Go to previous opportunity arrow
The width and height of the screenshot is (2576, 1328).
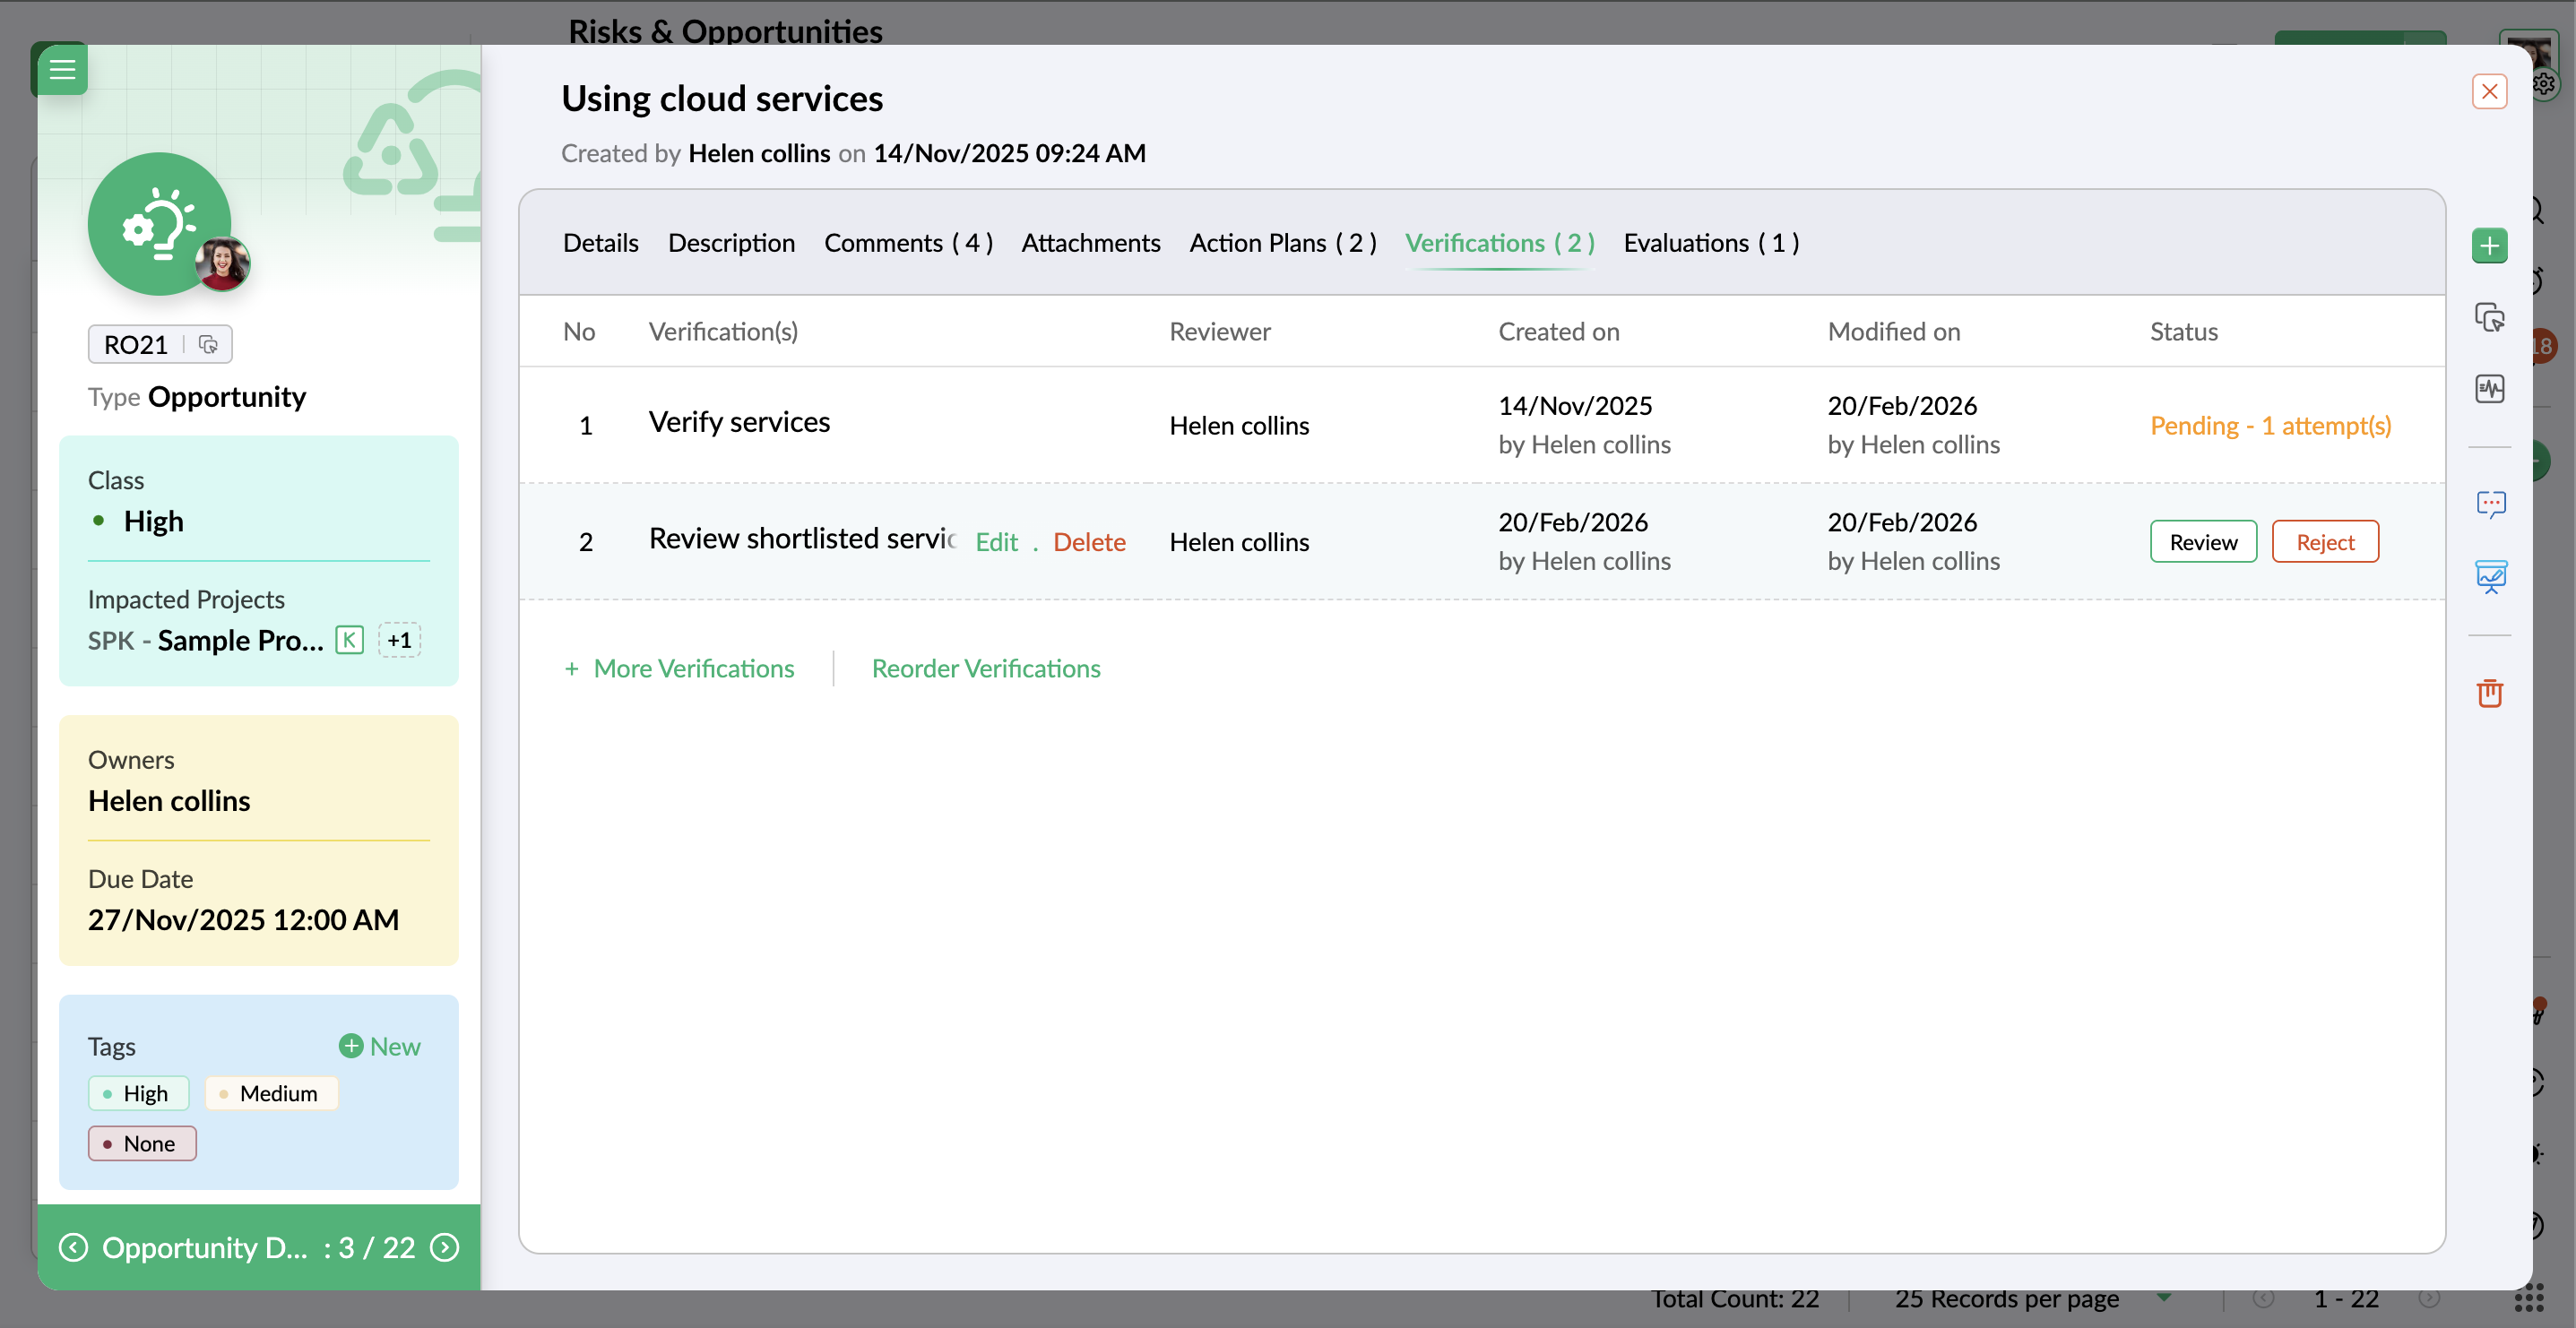73,1247
